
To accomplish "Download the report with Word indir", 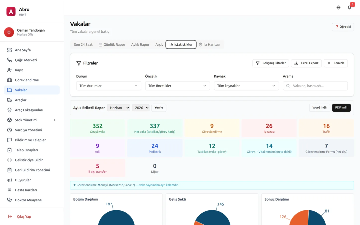I will point(320,108).
